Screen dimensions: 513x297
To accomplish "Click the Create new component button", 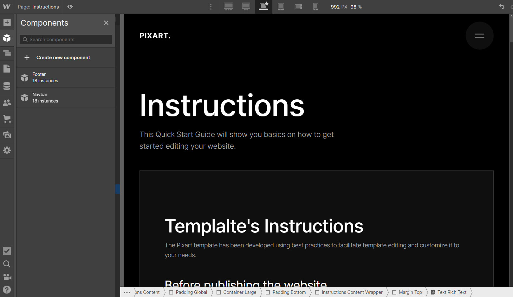I will [x=63, y=57].
